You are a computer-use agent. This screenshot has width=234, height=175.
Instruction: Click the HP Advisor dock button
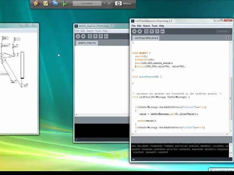123,3
